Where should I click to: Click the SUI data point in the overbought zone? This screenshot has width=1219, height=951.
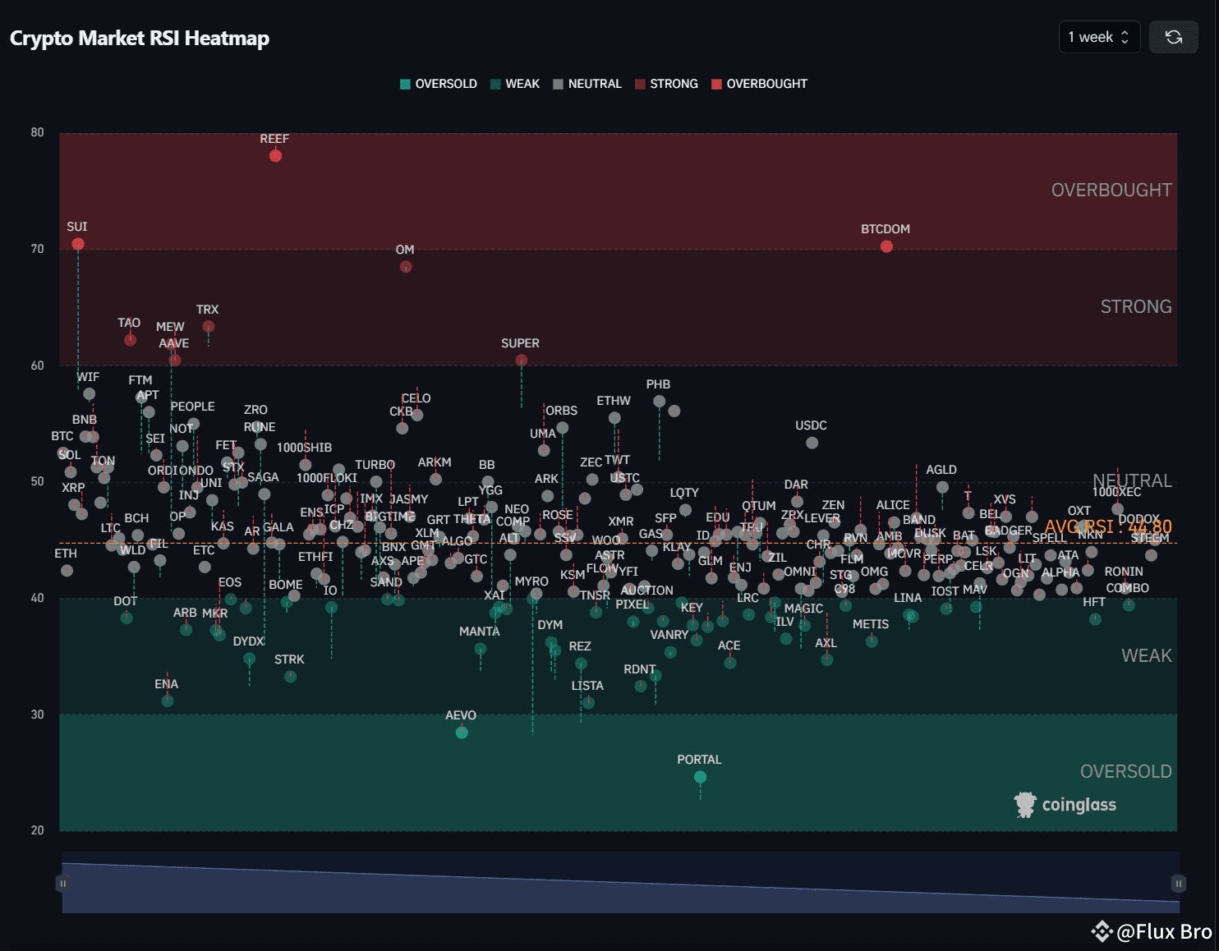pyautogui.click(x=78, y=244)
